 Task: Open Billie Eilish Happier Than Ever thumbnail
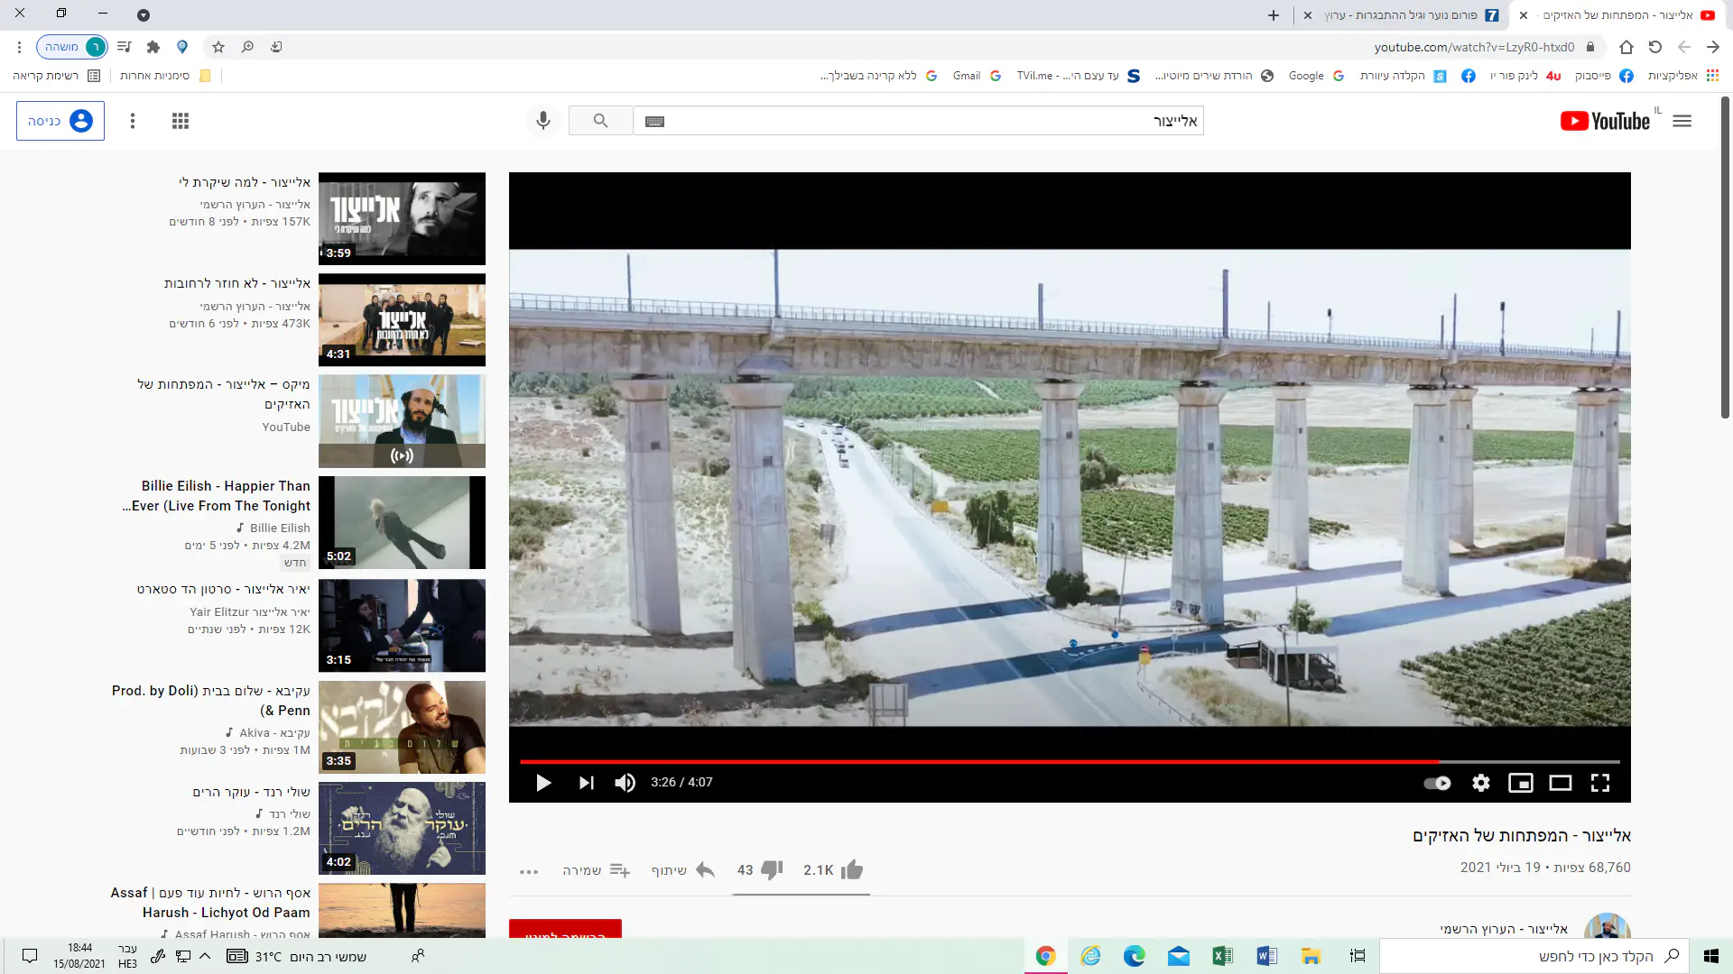click(402, 523)
